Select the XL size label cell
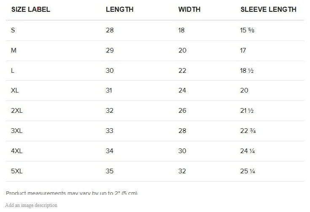Screen dimensions: 310x212 15,90
